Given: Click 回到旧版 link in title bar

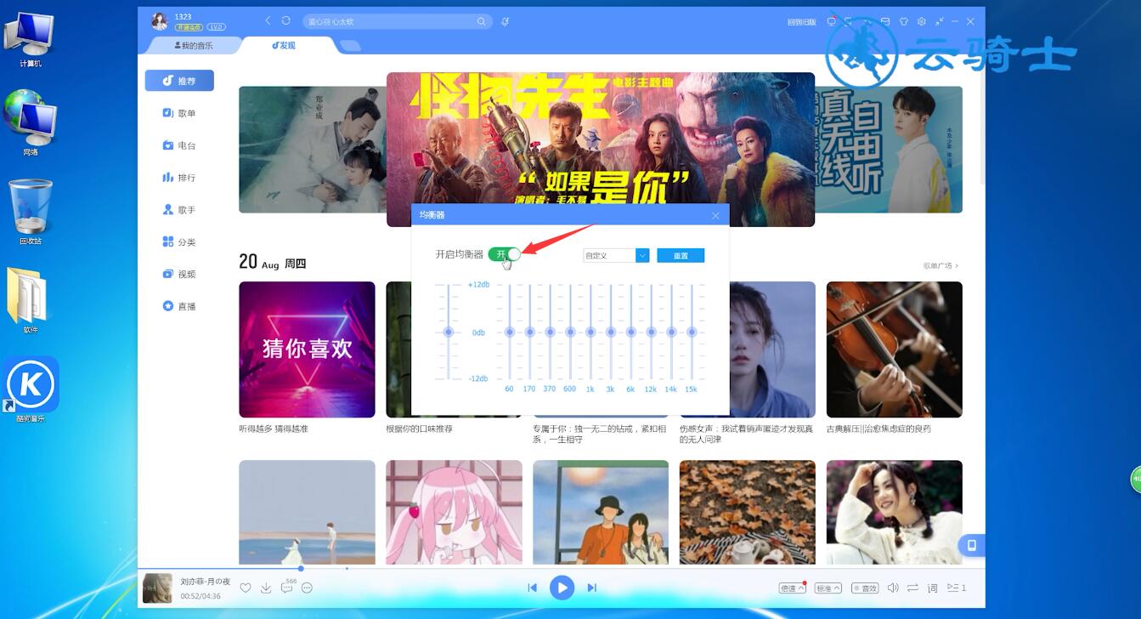Looking at the screenshot, I should (801, 22).
